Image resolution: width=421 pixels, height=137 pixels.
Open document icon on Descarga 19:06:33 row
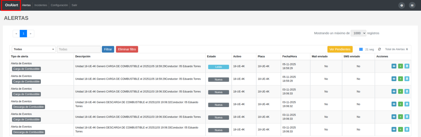pos(407,130)
